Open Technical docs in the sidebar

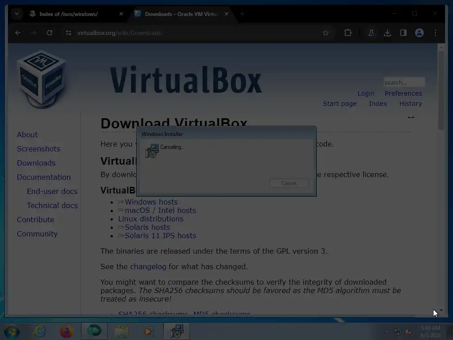(x=52, y=205)
